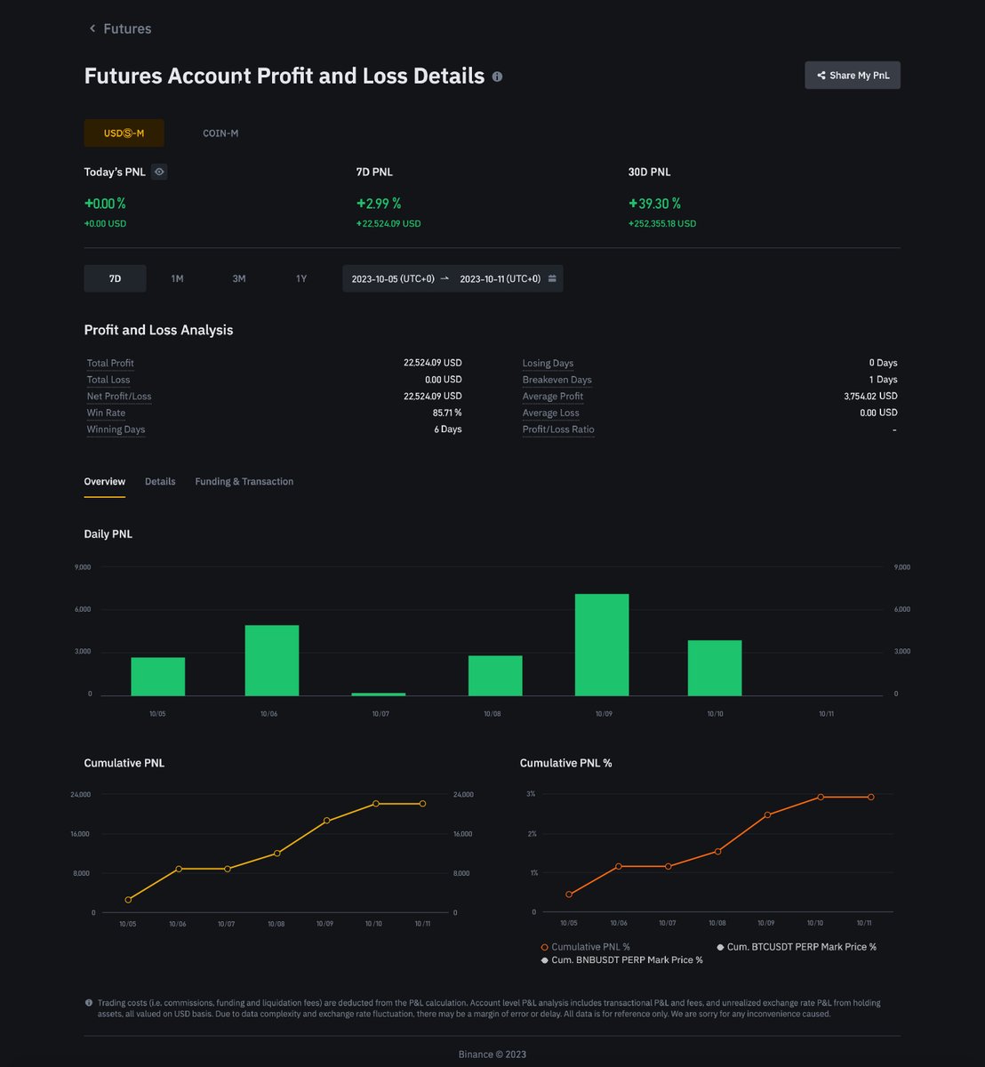
Task: Switch to the COIN-M tab
Action: [220, 133]
